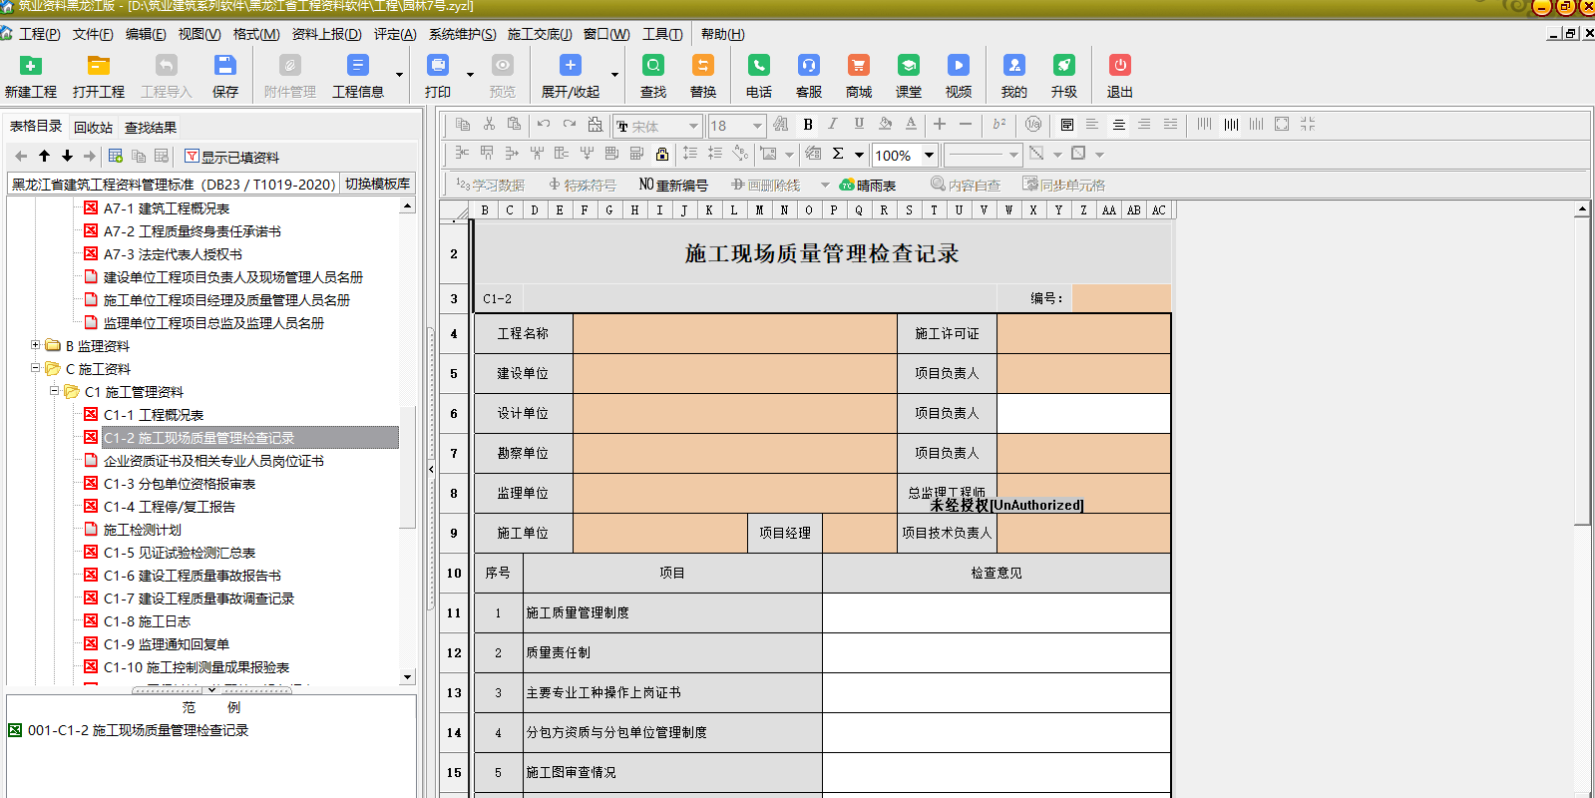Open a project with 打开工程
The width and height of the screenshot is (1595, 798).
click(x=98, y=67)
